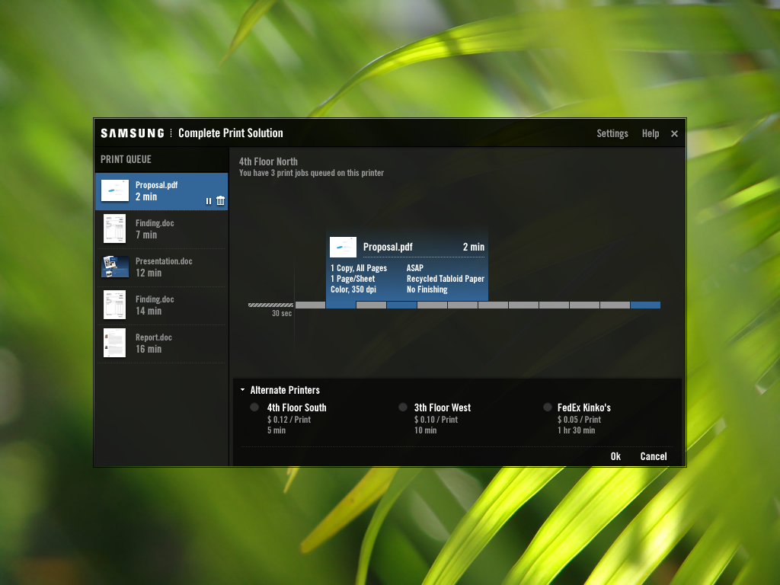
Task: Click the Recycled Tabloid Paper setting
Action: click(445, 279)
